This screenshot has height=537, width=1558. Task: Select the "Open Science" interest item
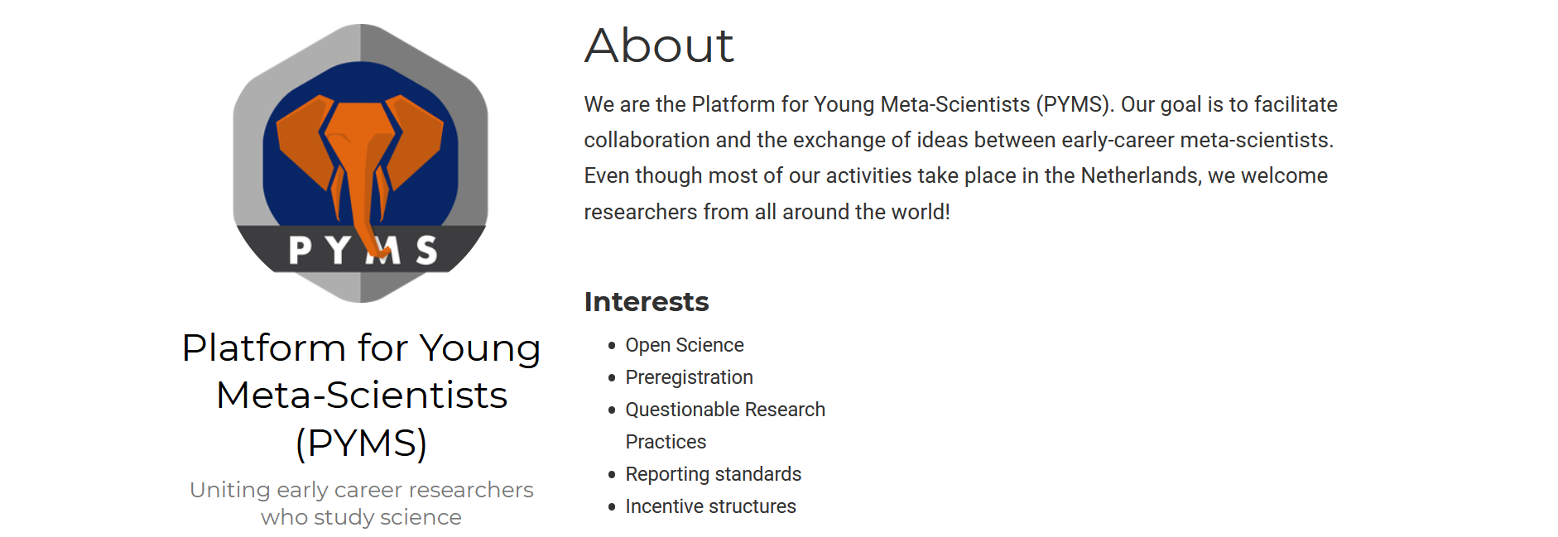[685, 345]
